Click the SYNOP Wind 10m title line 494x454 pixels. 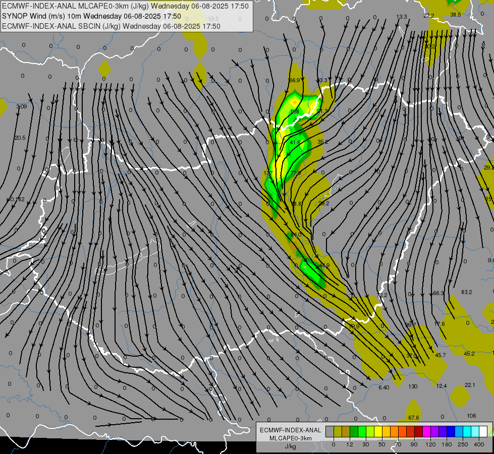pyautogui.click(x=91, y=16)
